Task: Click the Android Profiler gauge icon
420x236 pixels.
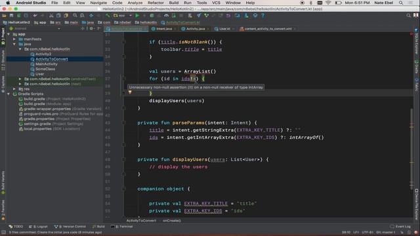Action: click(166, 16)
